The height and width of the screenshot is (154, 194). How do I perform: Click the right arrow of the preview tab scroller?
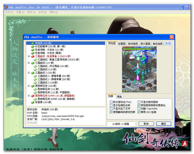pos(169,43)
